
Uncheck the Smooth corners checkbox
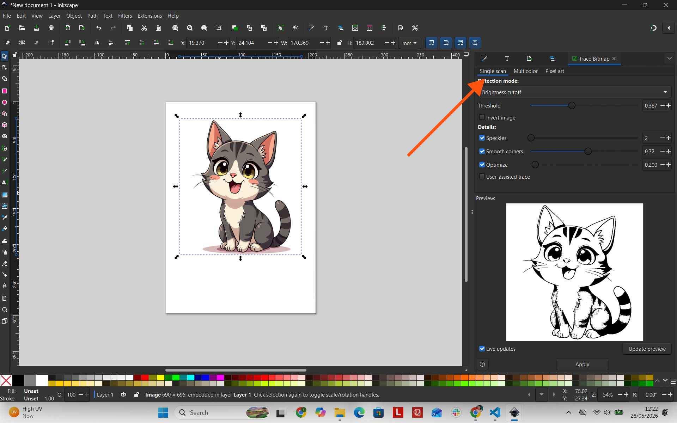pyautogui.click(x=482, y=151)
